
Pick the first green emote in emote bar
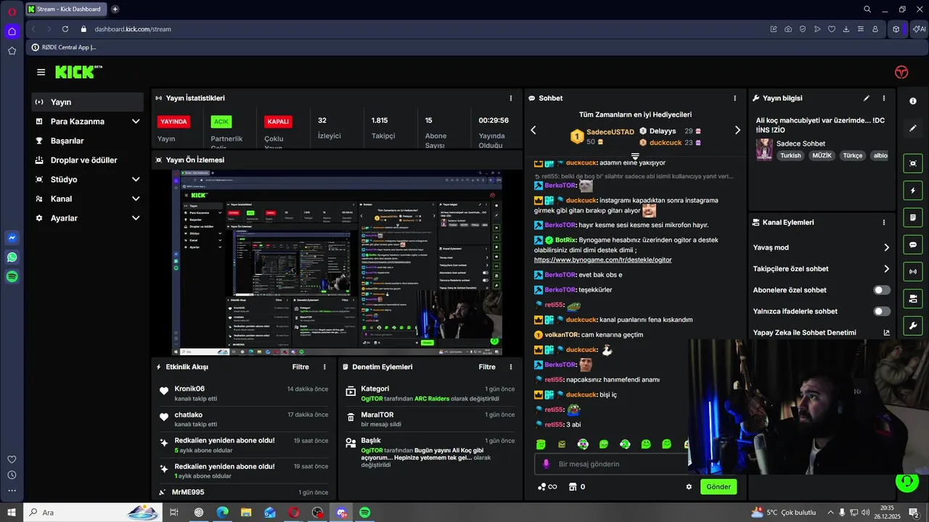point(541,444)
